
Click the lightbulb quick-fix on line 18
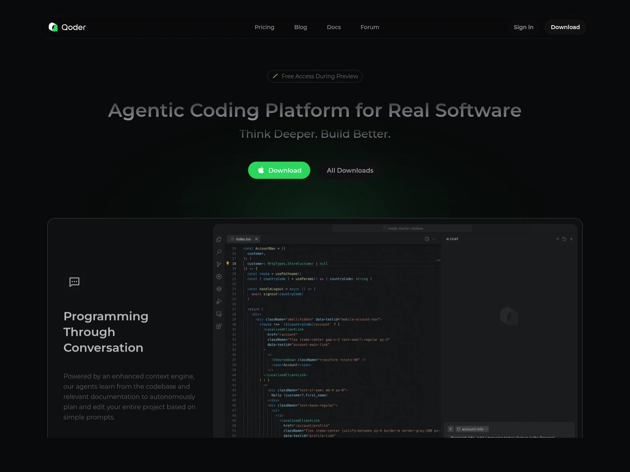(228, 264)
